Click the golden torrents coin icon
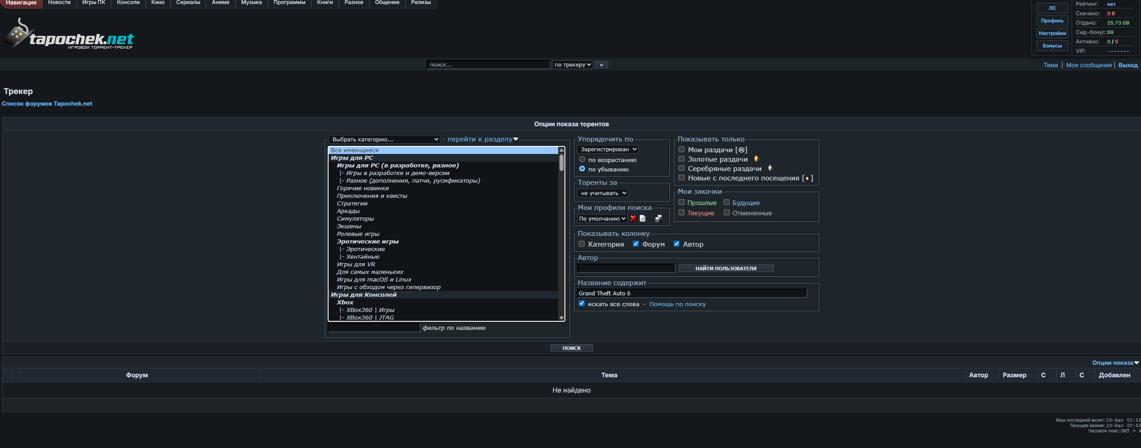Image resolution: width=1141 pixels, height=448 pixels. pyautogui.click(x=756, y=159)
